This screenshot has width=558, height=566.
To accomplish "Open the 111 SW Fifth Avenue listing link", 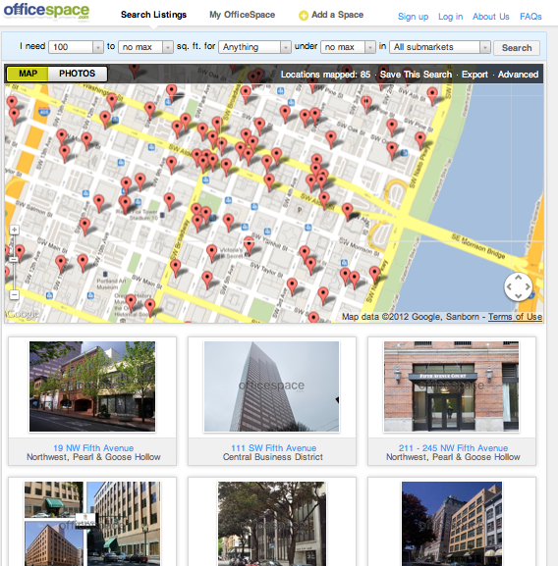I will tap(273, 448).
